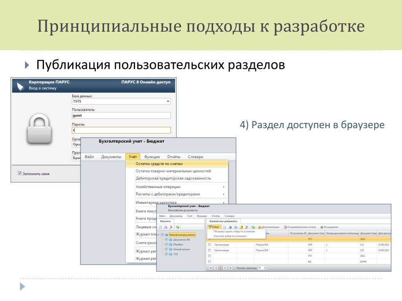This screenshot has width=402, height=301.
Task: Click the new catalog icon in Каталоги toolbar
Action: pyautogui.click(x=160, y=227)
